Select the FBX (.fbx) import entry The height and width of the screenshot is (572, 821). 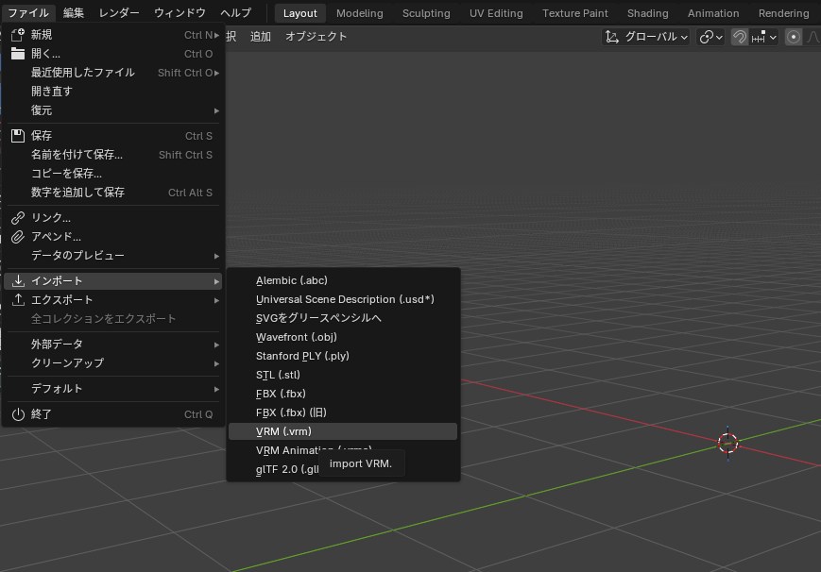[280, 394]
